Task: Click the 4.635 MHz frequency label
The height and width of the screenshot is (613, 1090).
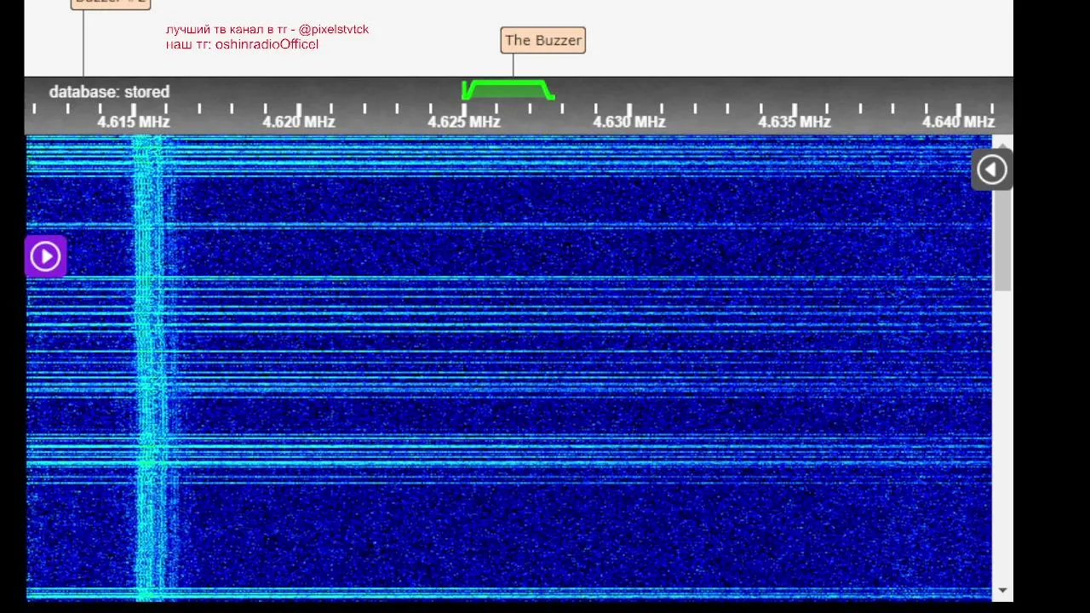Action: [795, 122]
